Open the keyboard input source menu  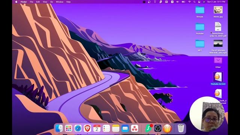pos(172,2)
